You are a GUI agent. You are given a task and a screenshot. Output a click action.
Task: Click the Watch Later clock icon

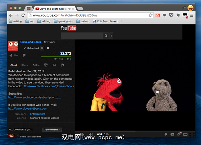[166, 134]
